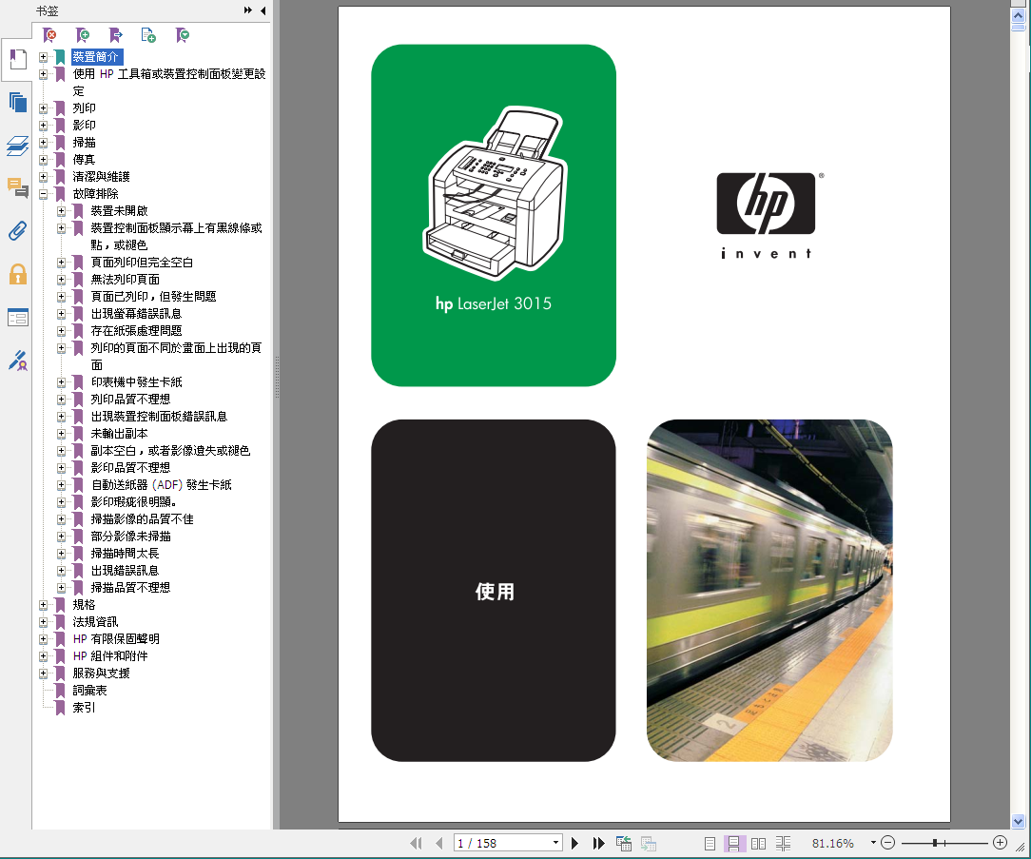This screenshot has height=859, width=1031.
Task: Open the 自動送紙器 (ADF) 發生卡紙 bookmark
Action: pyautogui.click(x=161, y=485)
